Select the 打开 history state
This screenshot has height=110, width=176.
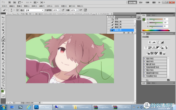tap(122, 19)
